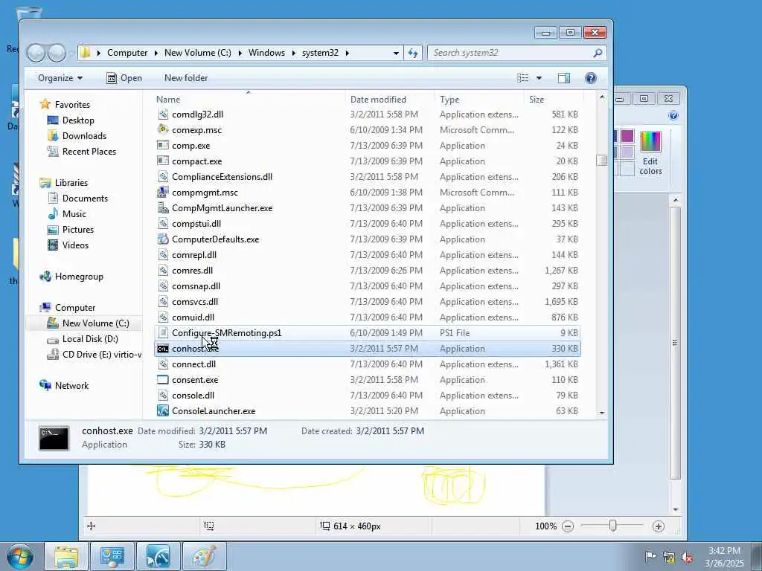
Task: Select the Configure-SMRemoting.ps1 file
Action: 367,333
